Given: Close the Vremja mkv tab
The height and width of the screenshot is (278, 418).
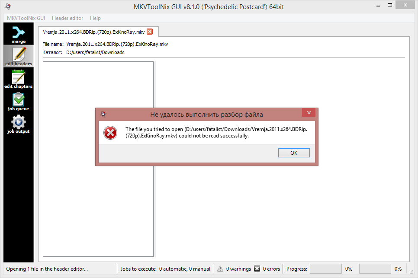Looking at the screenshot, I should click(150, 32).
